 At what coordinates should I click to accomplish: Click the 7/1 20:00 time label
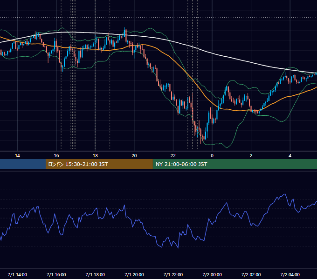[x=134, y=274]
